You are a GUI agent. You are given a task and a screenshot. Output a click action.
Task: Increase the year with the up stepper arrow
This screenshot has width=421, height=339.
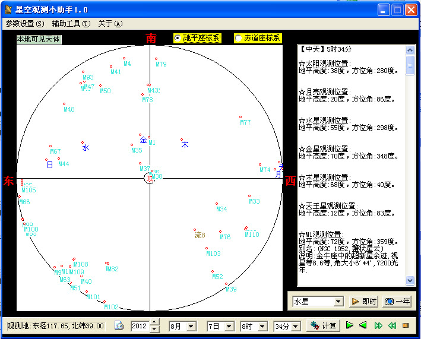click(154, 323)
